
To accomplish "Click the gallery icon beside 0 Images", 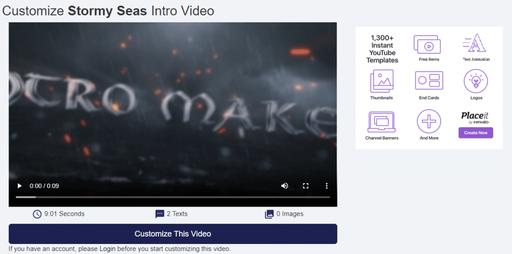I will tap(269, 214).
